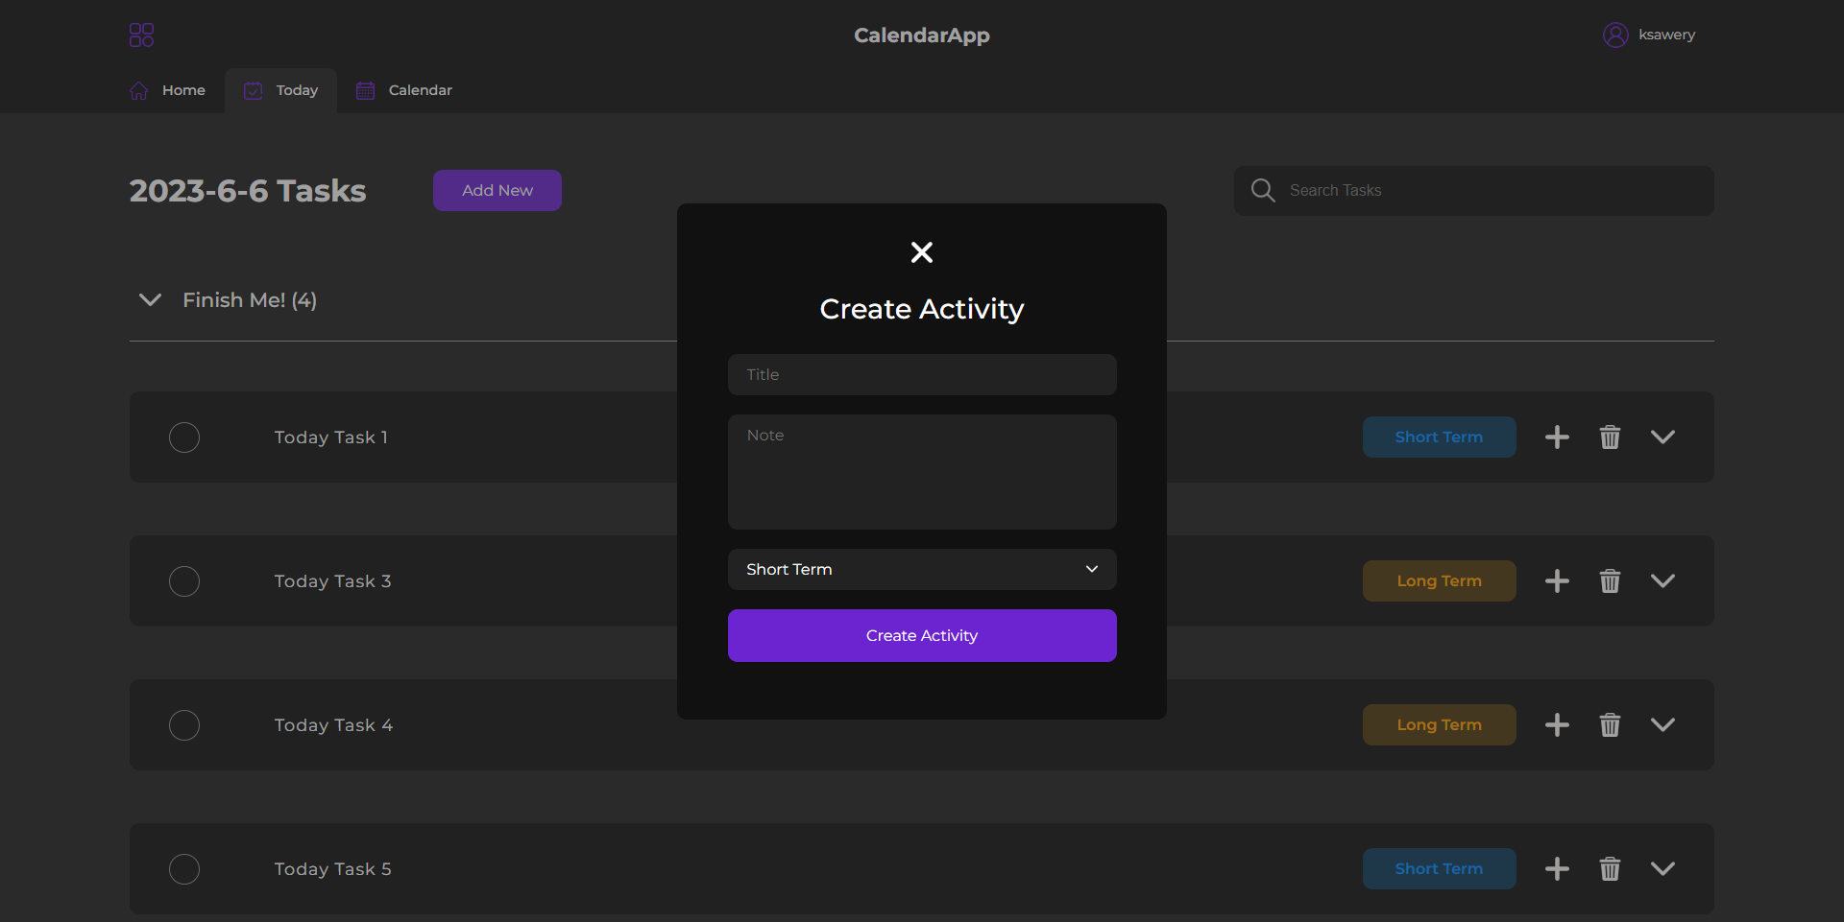
Task: Delete Today Task 5 with trash icon
Action: pyautogui.click(x=1610, y=869)
